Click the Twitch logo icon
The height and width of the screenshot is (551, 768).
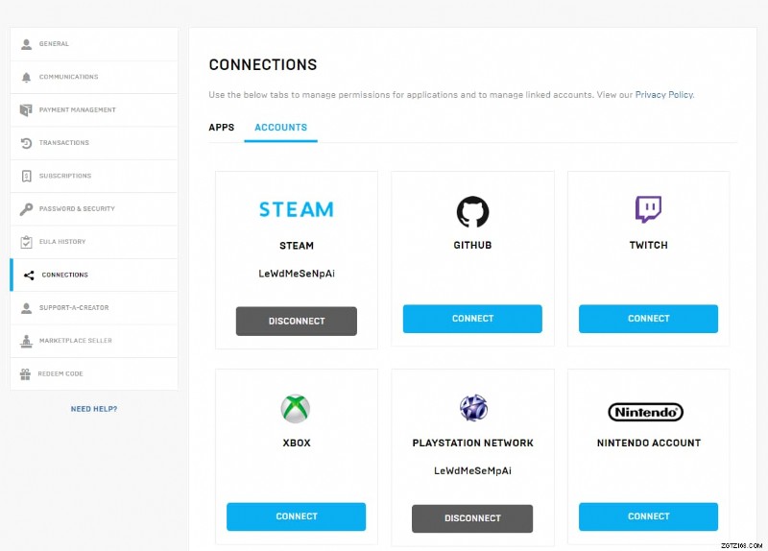pos(648,209)
